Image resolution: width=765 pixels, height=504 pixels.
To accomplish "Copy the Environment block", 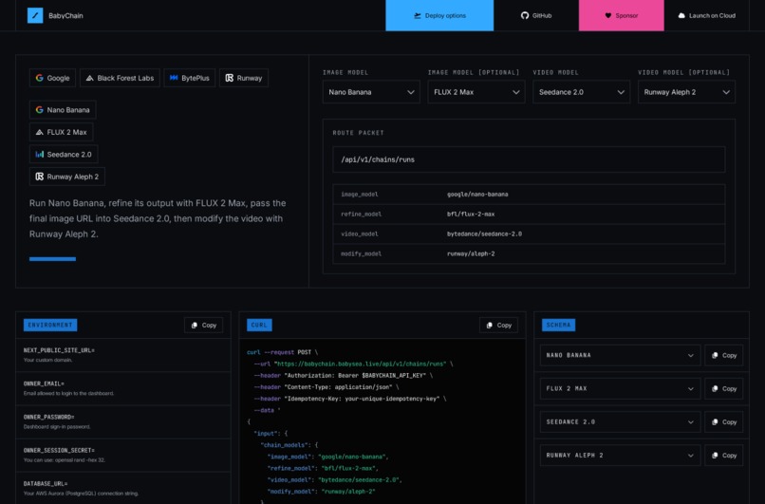I will (x=204, y=325).
